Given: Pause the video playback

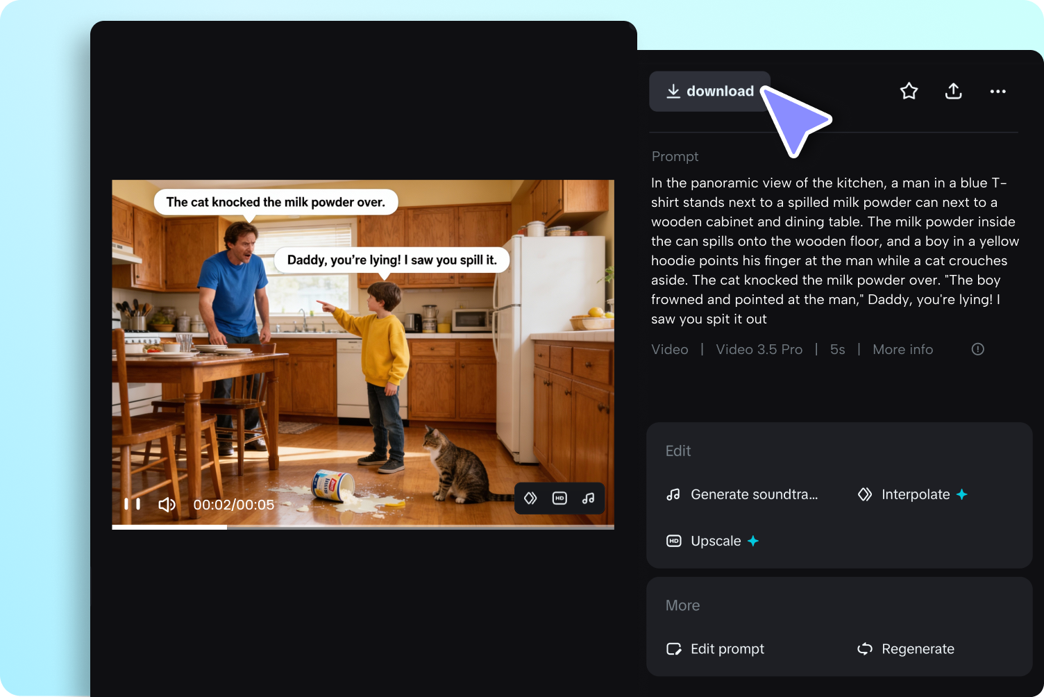Looking at the screenshot, I should click(x=132, y=504).
